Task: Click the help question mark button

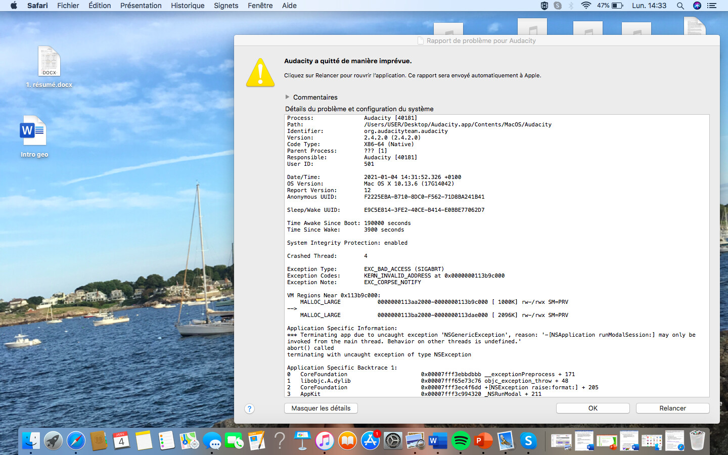Action: tap(249, 408)
